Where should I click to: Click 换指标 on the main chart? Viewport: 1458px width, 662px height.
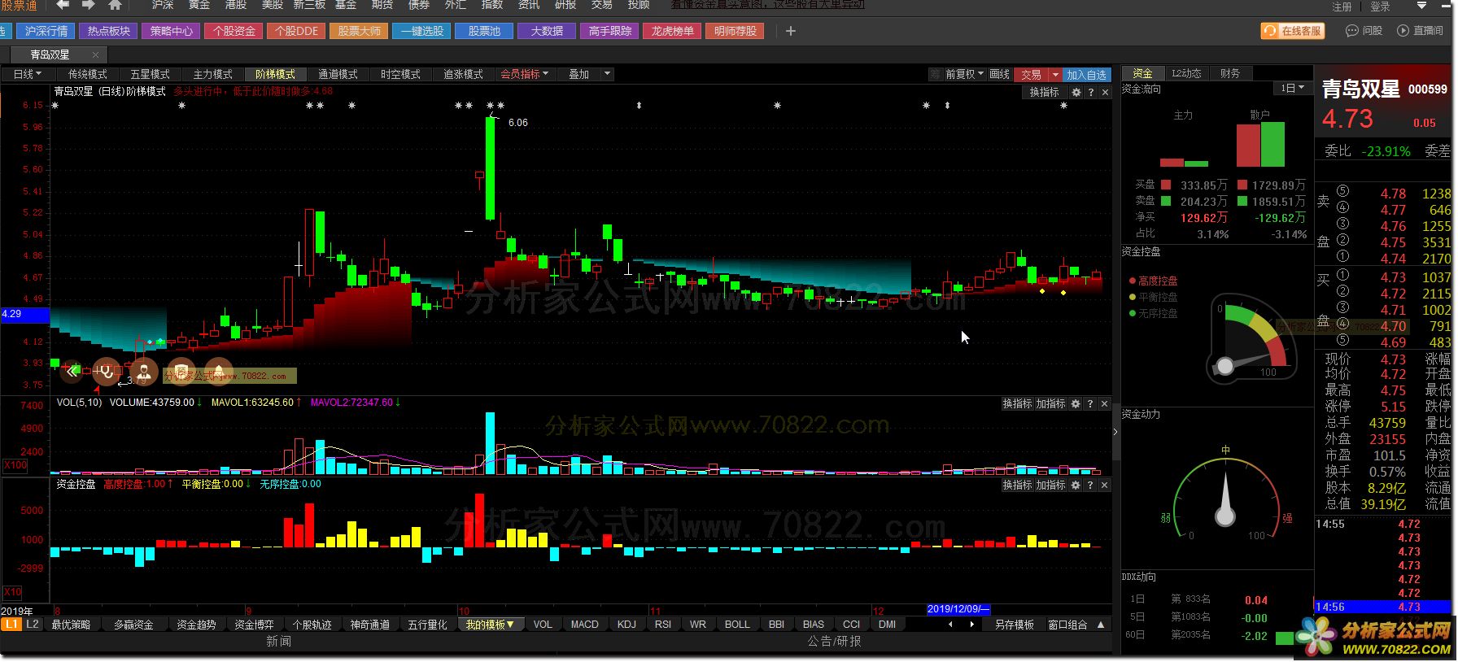[x=1044, y=93]
